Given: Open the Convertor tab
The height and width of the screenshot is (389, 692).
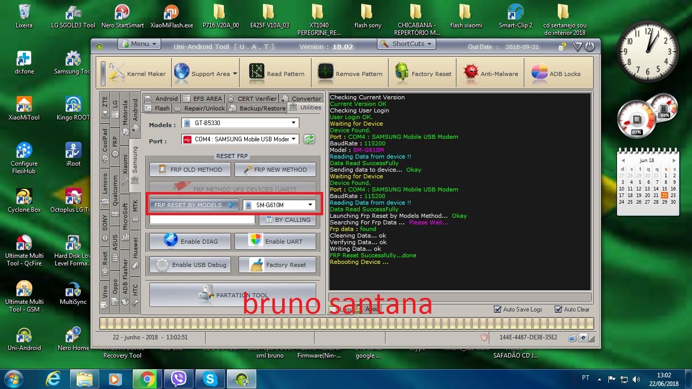Looking at the screenshot, I should coord(300,98).
